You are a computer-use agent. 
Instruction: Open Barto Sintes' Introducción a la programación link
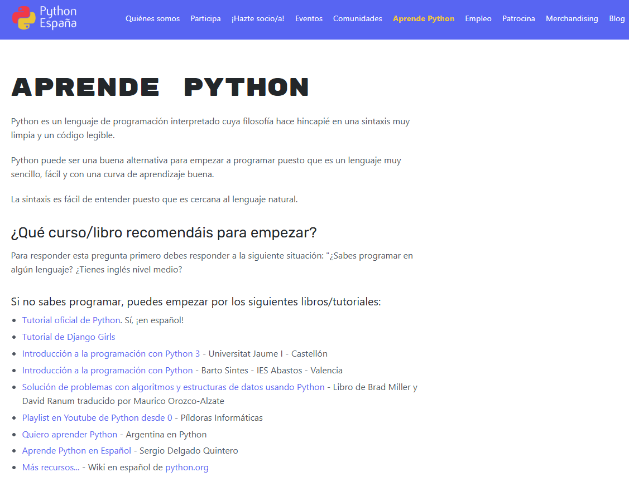tap(107, 371)
